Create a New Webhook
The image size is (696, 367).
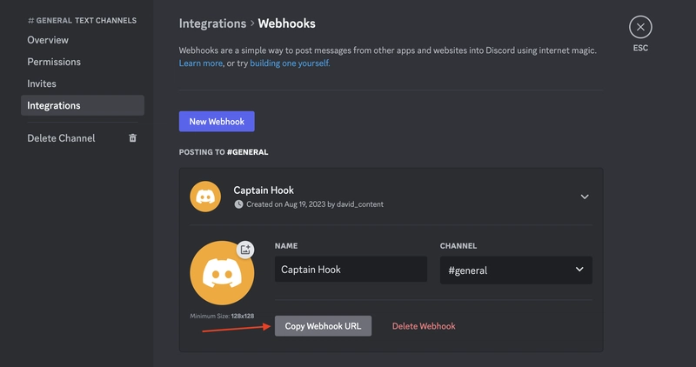[217, 121]
